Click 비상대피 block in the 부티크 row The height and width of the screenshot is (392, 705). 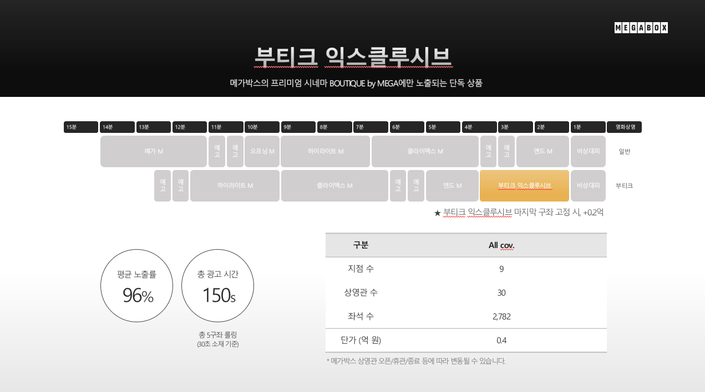(588, 185)
